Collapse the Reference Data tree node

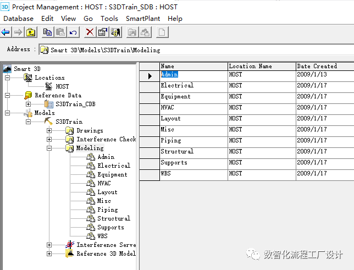8,95
